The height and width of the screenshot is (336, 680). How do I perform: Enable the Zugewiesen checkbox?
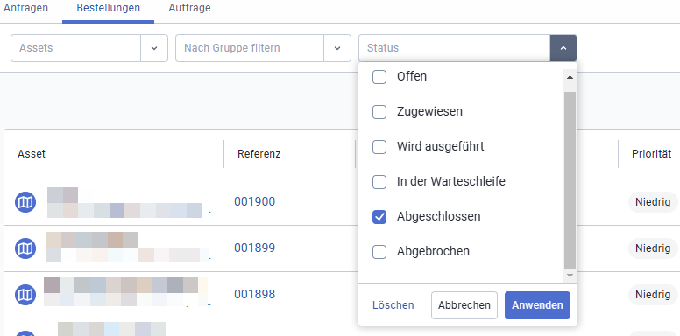click(x=379, y=112)
